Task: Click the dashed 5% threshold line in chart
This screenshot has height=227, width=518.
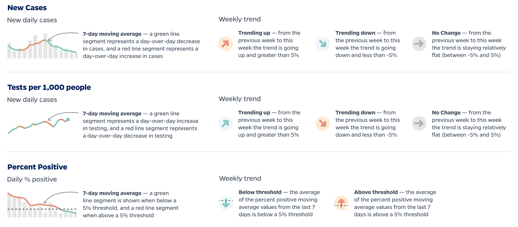Action: coord(42,209)
